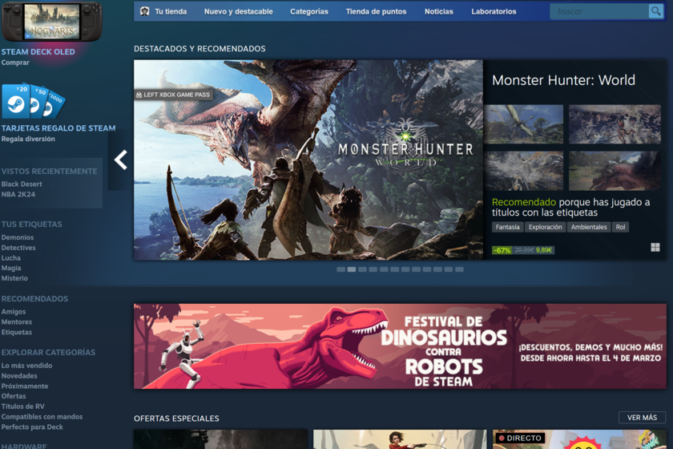Open Compatibles con mandos category
This screenshot has height=449, width=673.
pyautogui.click(x=42, y=417)
